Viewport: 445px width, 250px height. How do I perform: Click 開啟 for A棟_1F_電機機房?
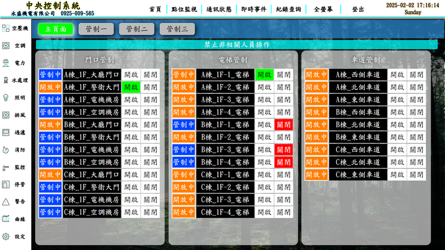pos(131,100)
